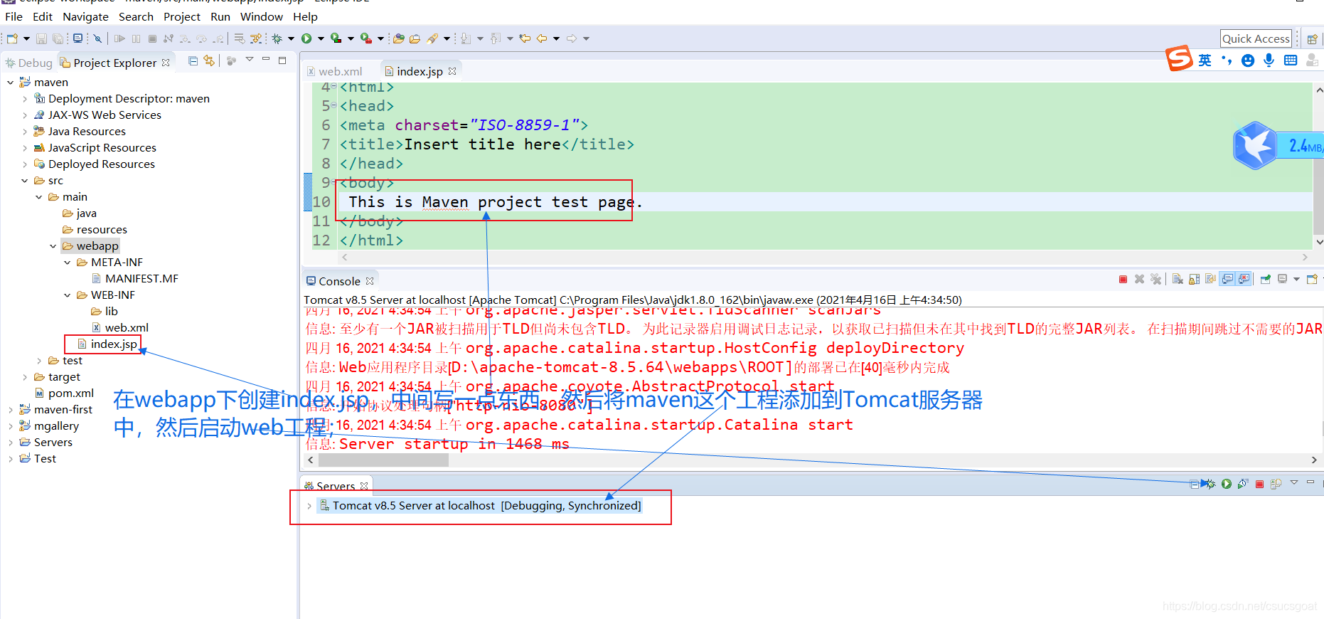This screenshot has width=1324, height=619.
Task: Click the Open Perspective icon
Action: tap(1312, 39)
